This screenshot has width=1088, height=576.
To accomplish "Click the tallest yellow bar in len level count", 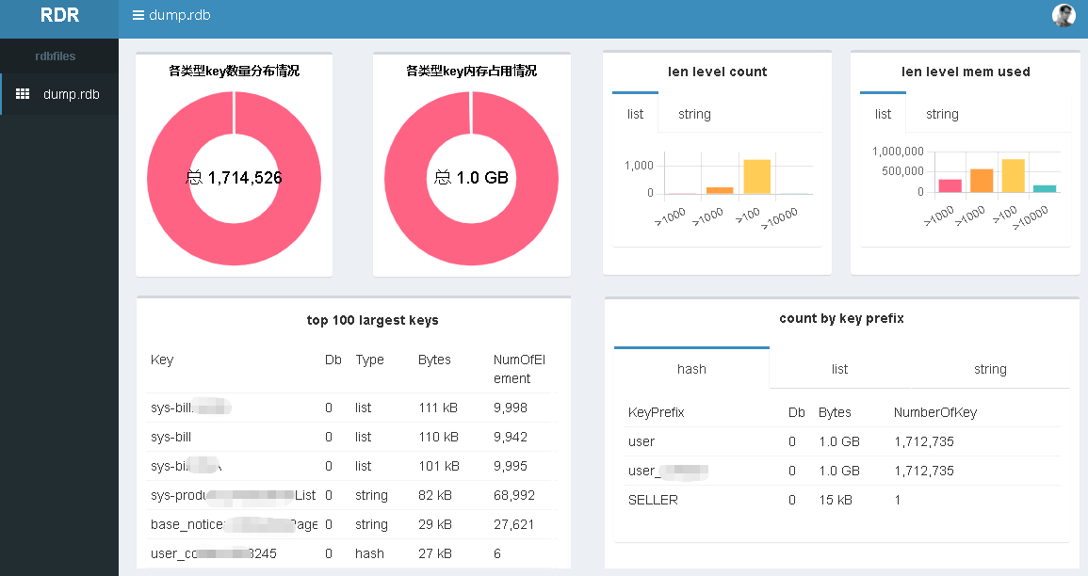I will click(x=756, y=177).
